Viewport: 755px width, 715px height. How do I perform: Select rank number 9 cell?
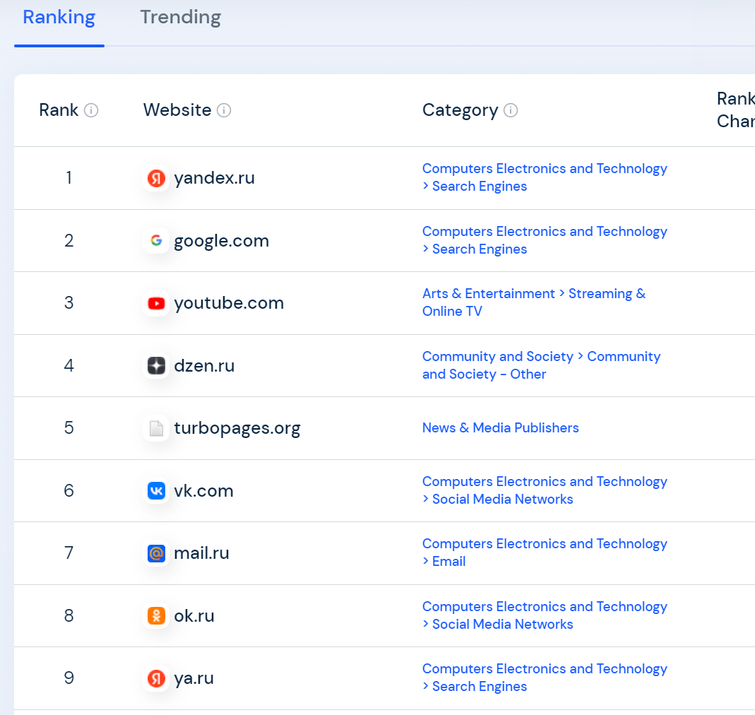click(69, 678)
